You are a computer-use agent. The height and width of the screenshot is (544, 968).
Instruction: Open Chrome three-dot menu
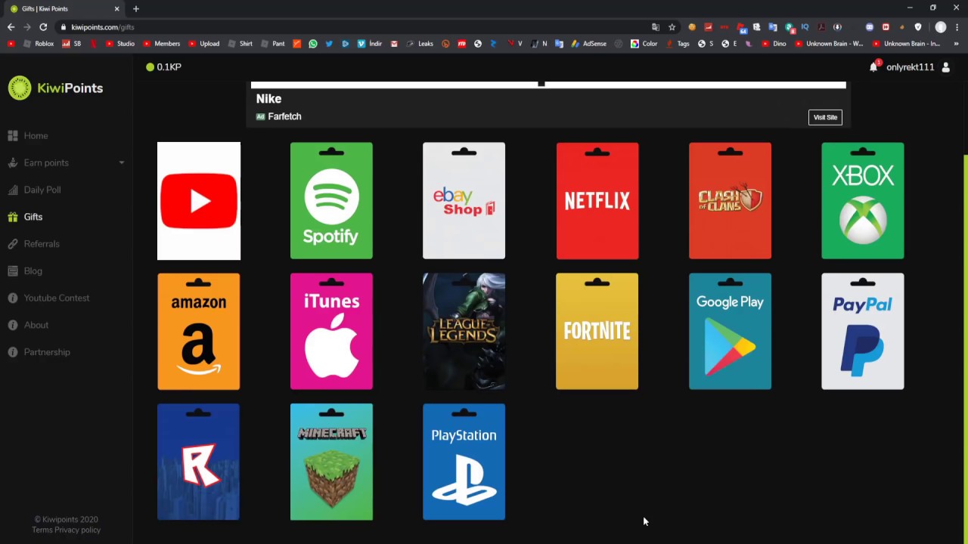957,27
